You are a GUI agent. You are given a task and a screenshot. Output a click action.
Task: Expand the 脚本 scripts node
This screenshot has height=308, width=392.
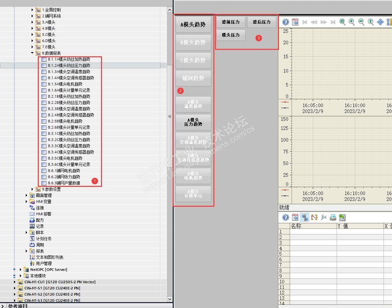(26, 232)
